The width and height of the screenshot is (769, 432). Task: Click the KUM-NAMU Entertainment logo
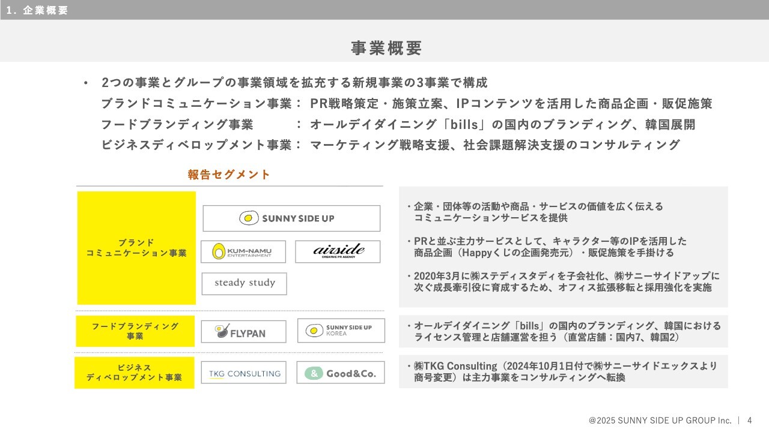[243, 252]
